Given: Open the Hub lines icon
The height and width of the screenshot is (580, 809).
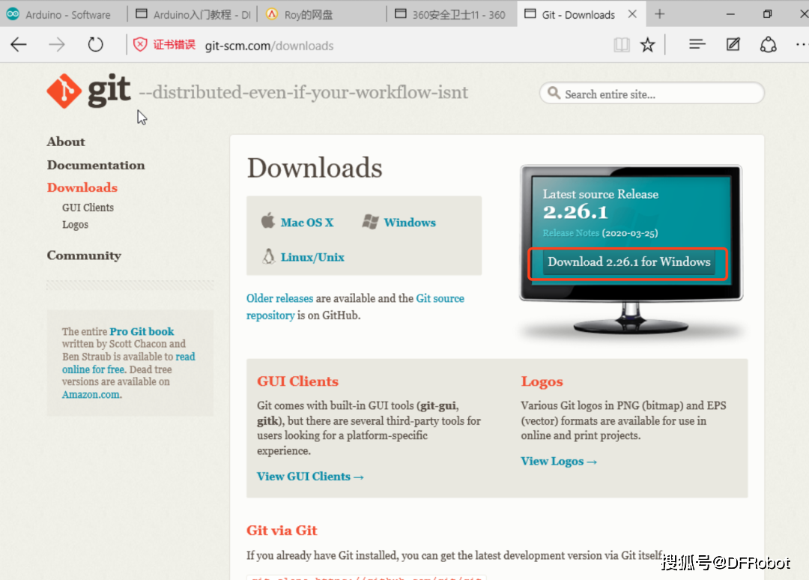Looking at the screenshot, I should tap(697, 45).
